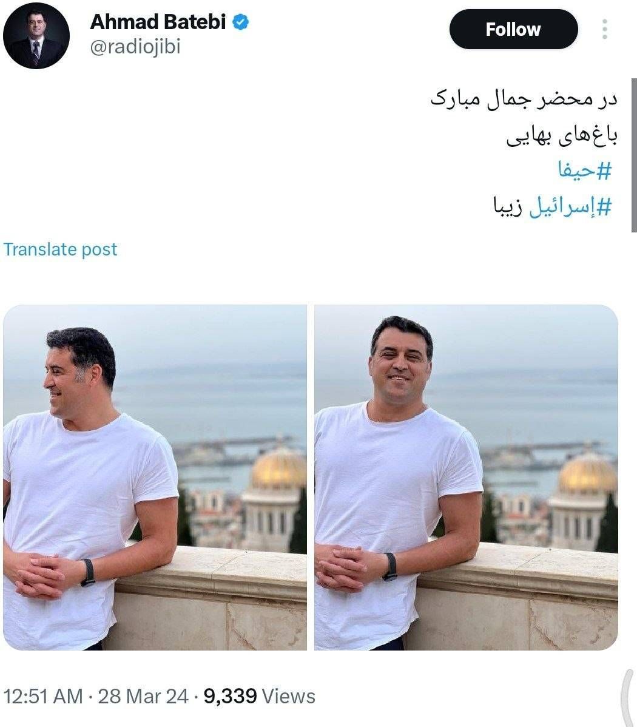Click the 12:51 AM timestamp
Screen dimensions: 637x727
(x=43, y=697)
